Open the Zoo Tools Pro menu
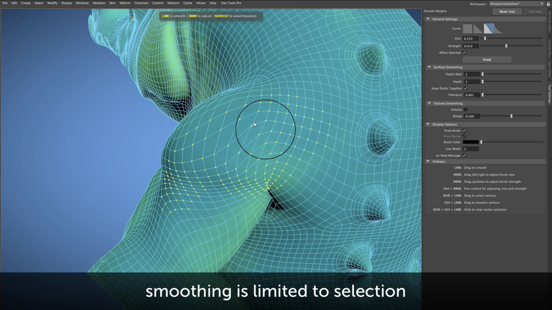The image size is (552, 310). coord(231,3)
